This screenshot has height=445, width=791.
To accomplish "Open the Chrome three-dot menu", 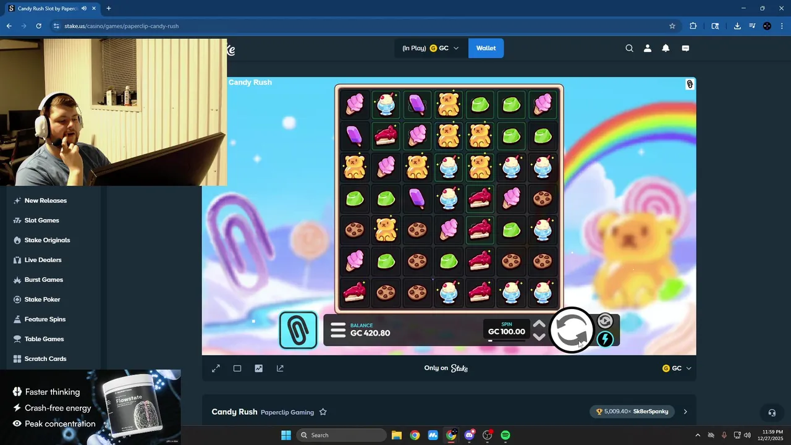I will (782, 26).
